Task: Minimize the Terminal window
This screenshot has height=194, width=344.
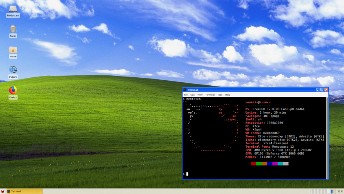Action: coord(318,90)
